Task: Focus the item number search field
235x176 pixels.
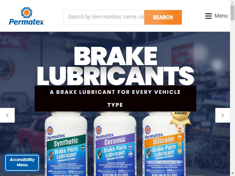Action: pyautogui.click(x=104, y=17)
